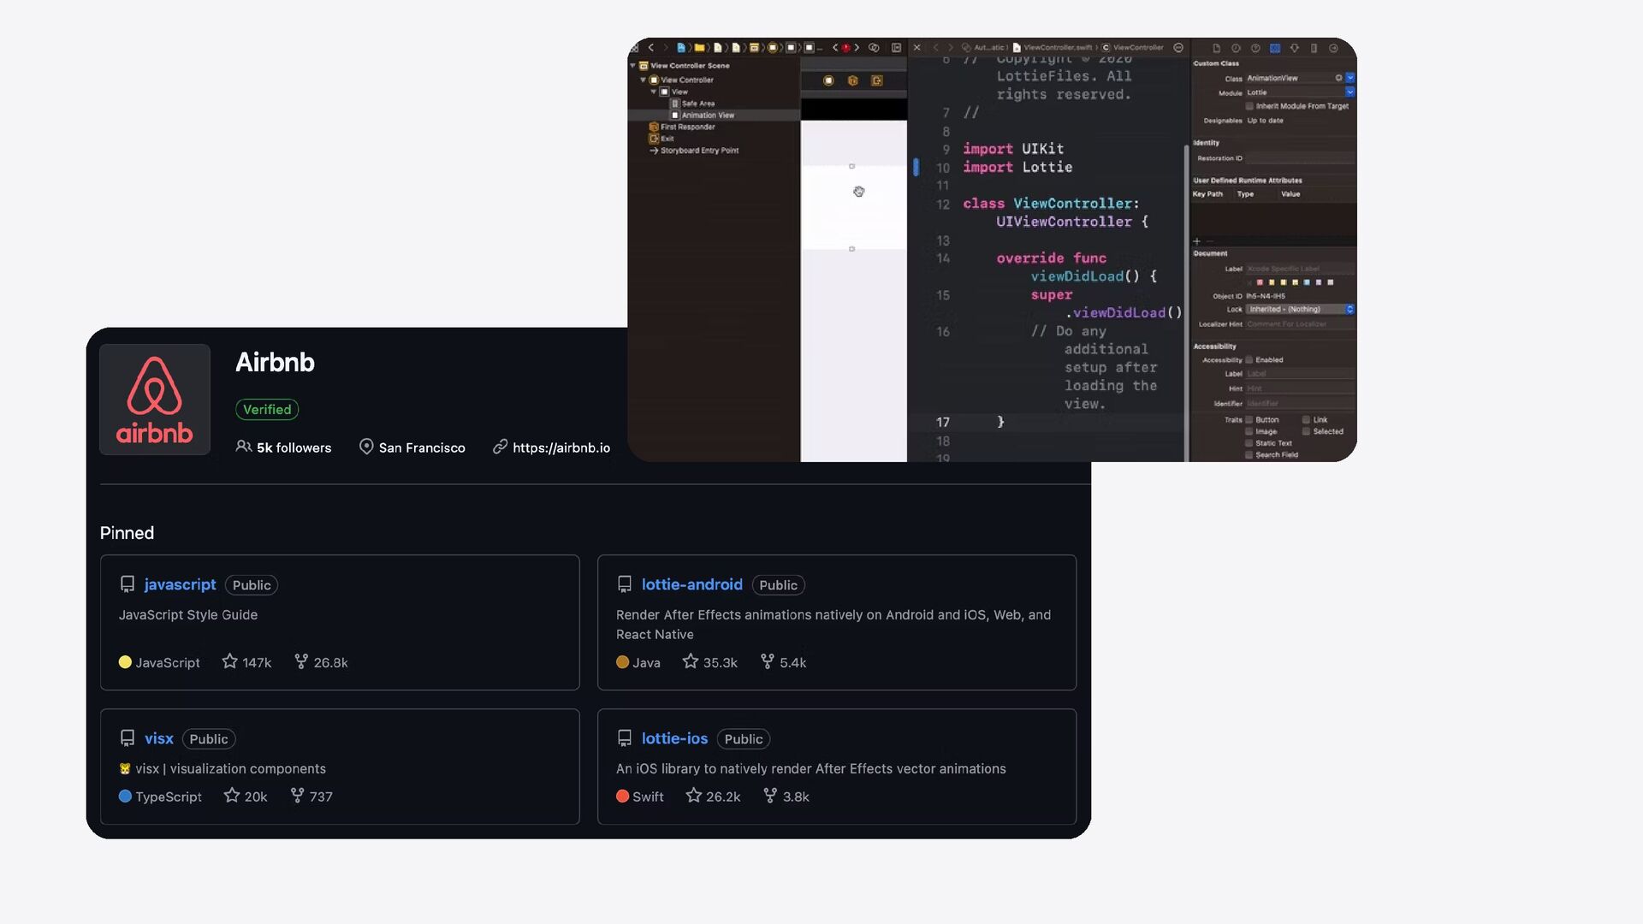Open the https://airbnb.io website link
The image size is (1643, 924).
pos(561,447)
